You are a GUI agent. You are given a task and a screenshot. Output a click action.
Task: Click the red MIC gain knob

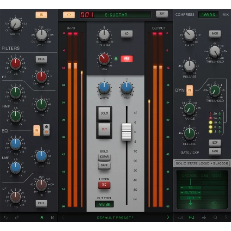pyautogui.click(x=104, y=59)
